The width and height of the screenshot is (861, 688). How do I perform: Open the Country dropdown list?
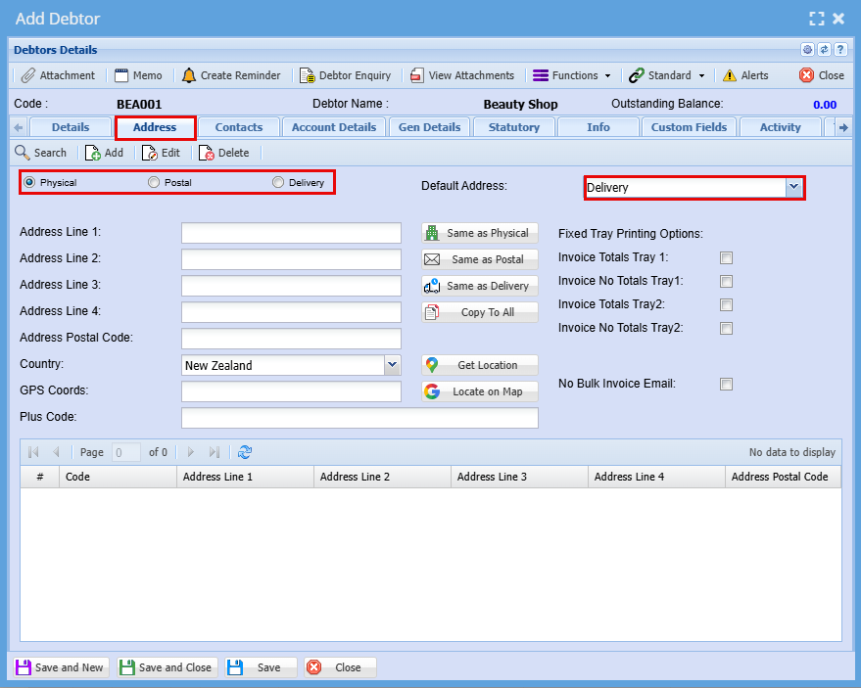pos(392,365)
